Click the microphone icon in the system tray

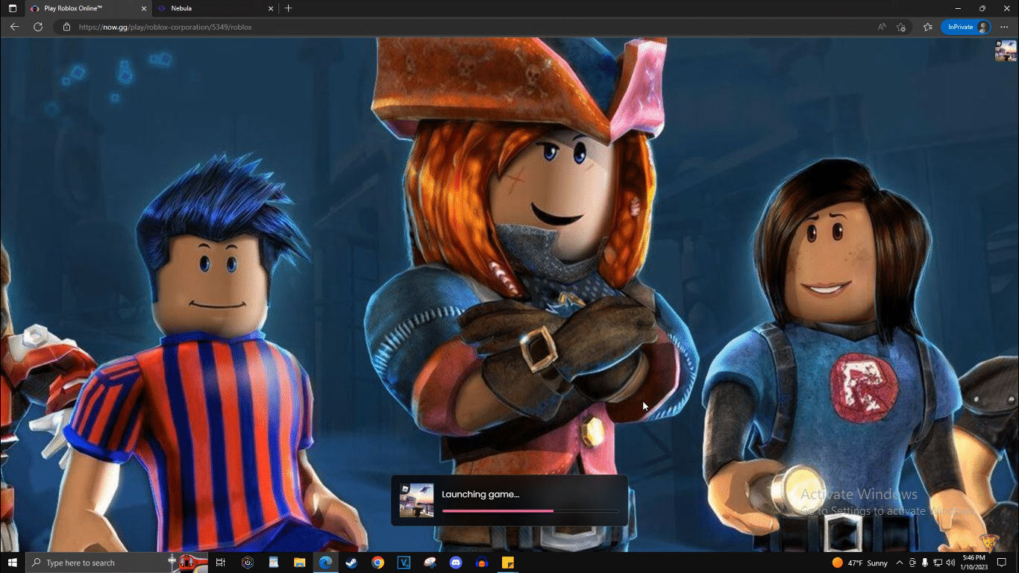925,563
